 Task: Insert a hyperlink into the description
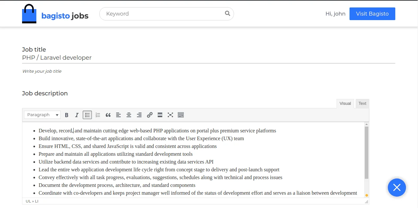pos(150,115)
